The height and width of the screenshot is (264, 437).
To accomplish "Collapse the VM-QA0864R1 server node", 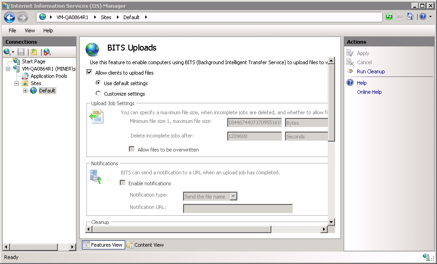I will coord(8,69).
